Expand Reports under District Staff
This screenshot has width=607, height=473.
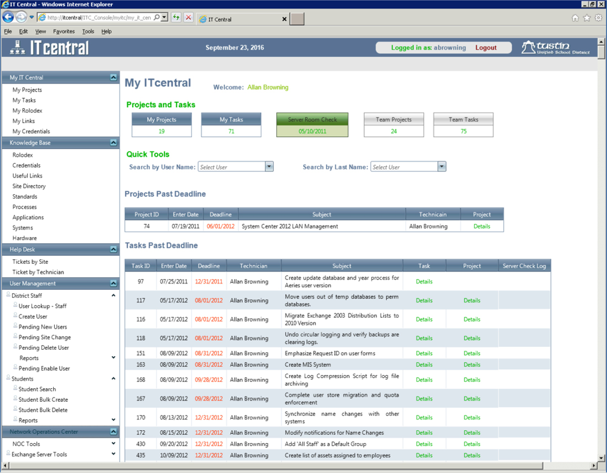(114, 357)
